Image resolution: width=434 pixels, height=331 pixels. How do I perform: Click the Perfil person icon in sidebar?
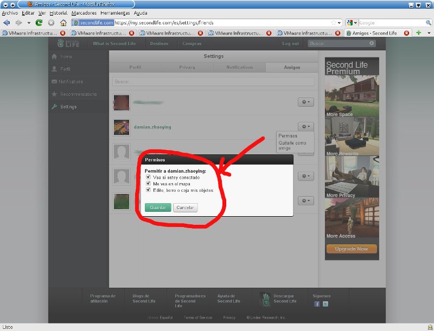(x=54, y=69)
